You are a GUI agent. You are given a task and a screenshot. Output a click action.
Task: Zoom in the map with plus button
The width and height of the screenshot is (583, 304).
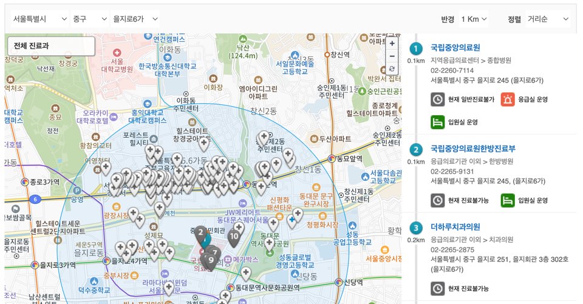[392, 44]
